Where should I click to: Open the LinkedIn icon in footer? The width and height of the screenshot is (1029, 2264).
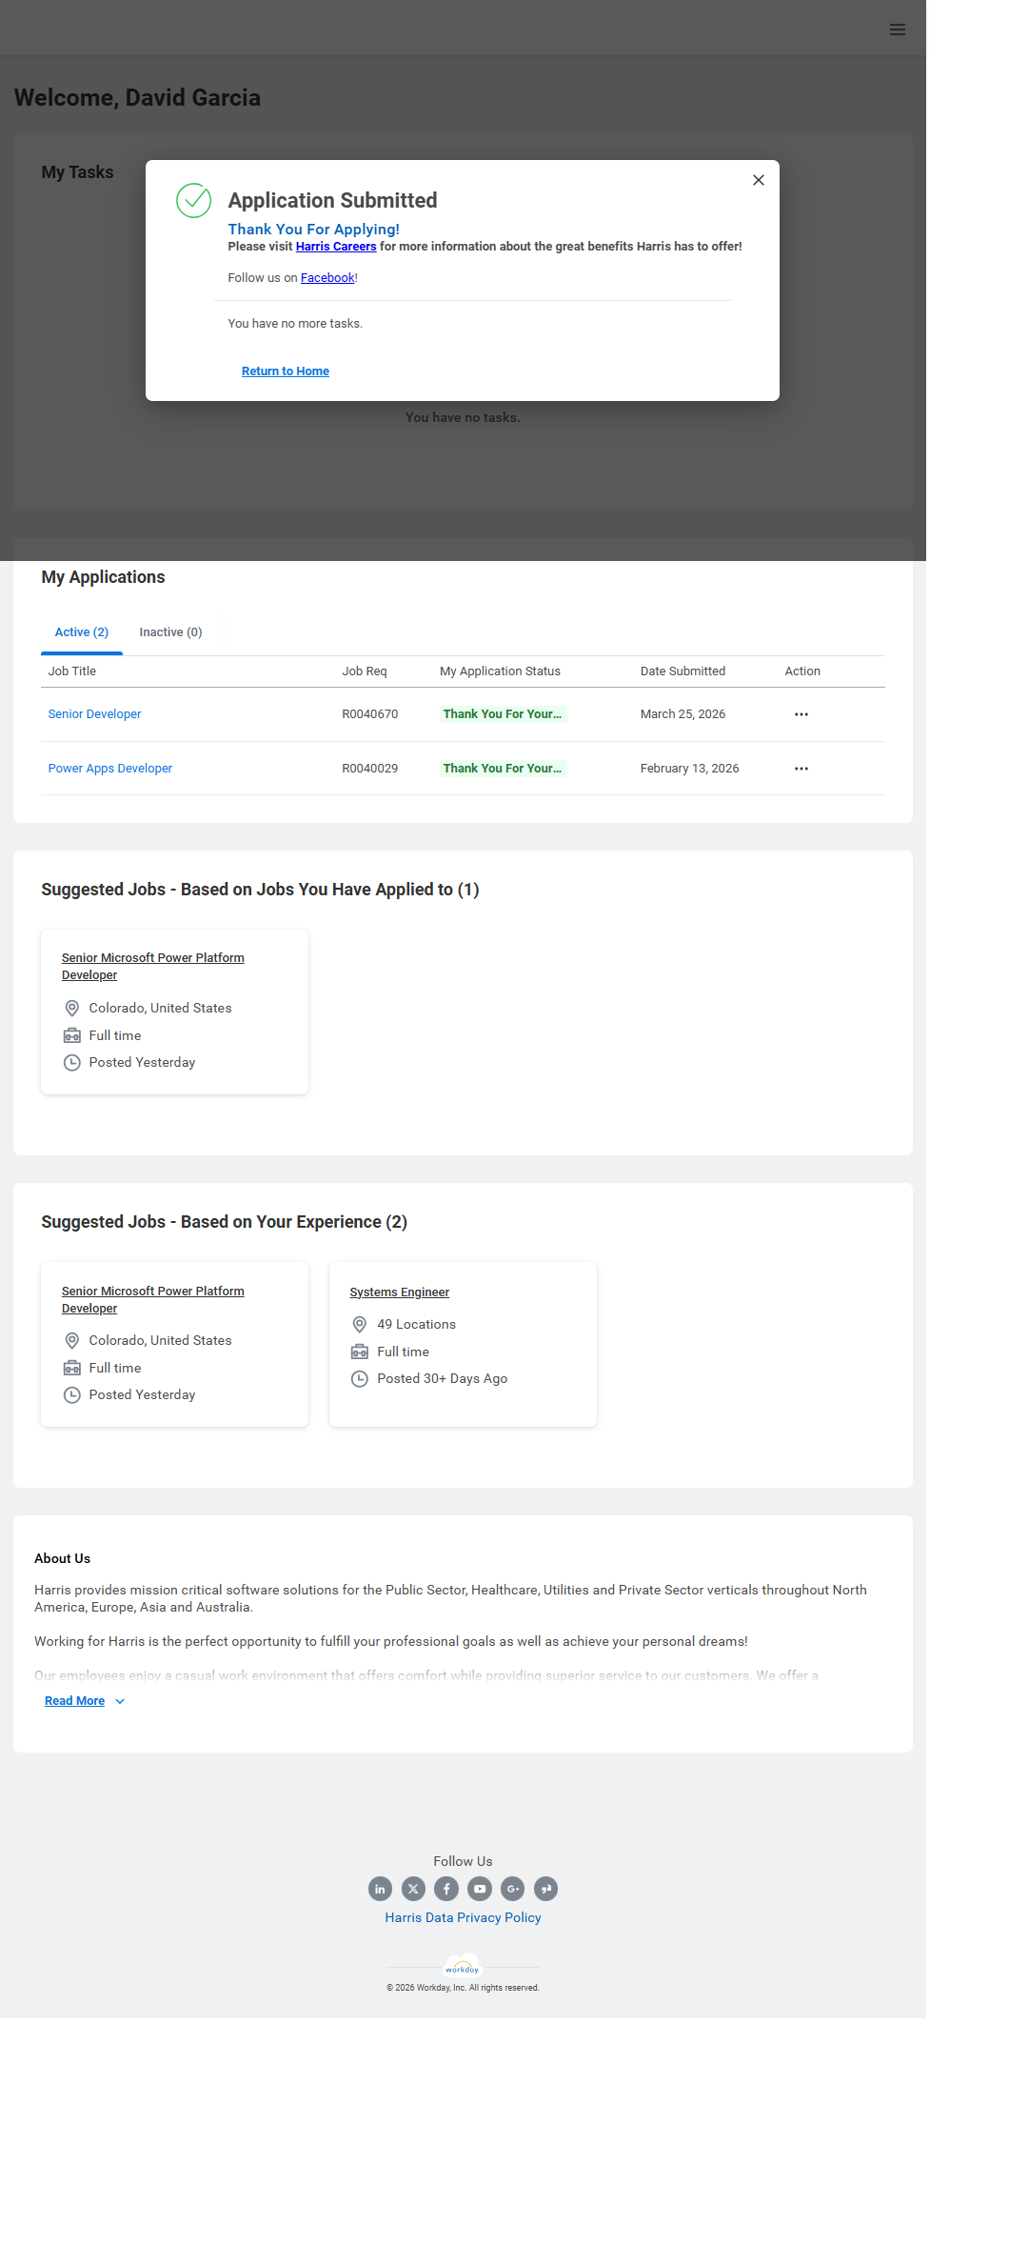[x=380, y=1889]
